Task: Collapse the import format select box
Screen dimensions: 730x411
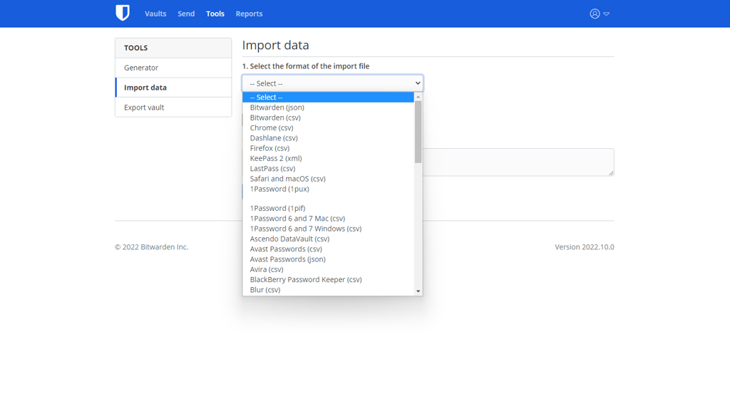Action: (332, 83)
